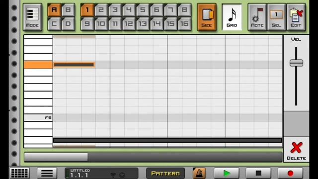This screenshot has width=318, height=179.
Task: Start recording with red record button
Action: 290,173
